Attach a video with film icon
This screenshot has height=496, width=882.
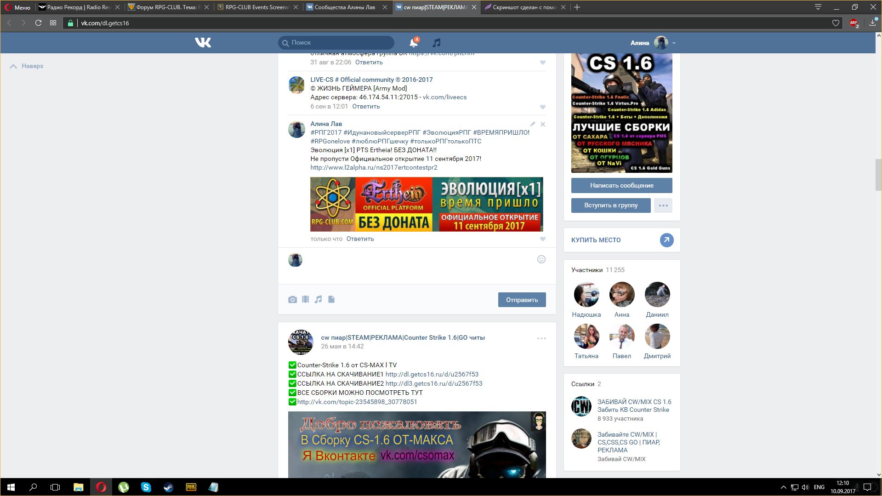pos(306,299)
